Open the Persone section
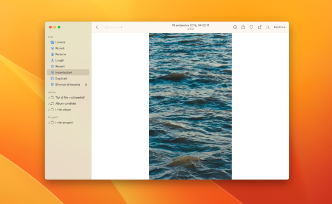Viewport: 332px width, 204px height. (68, 54)
